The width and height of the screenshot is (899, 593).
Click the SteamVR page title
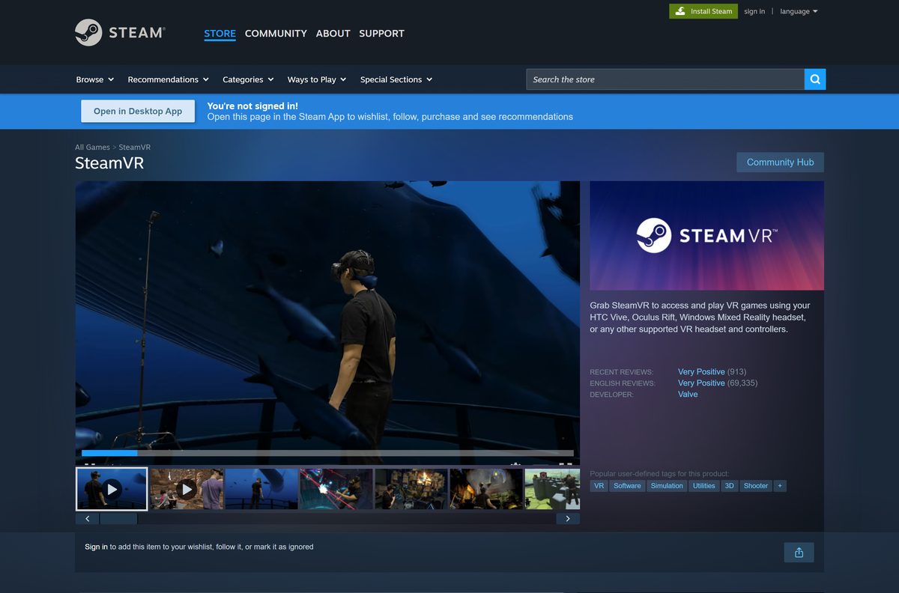coord(109,163)
